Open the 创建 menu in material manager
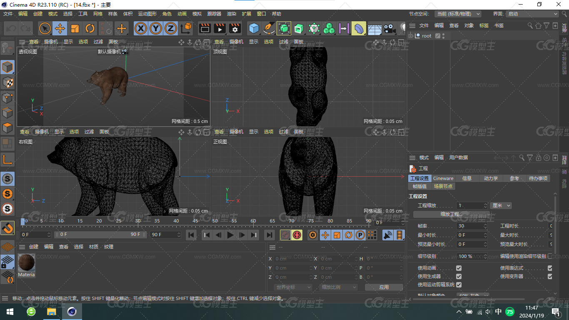 [x=34, y=247]
